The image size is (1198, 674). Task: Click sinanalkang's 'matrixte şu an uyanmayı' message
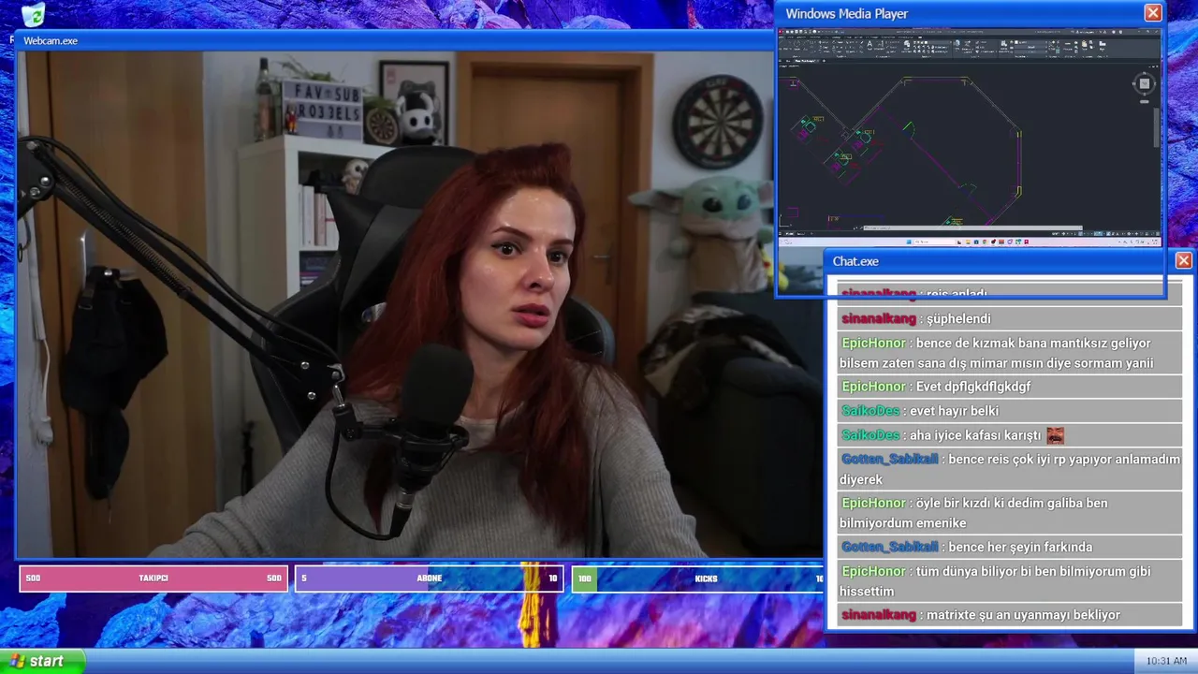(x=1009, y=615)
